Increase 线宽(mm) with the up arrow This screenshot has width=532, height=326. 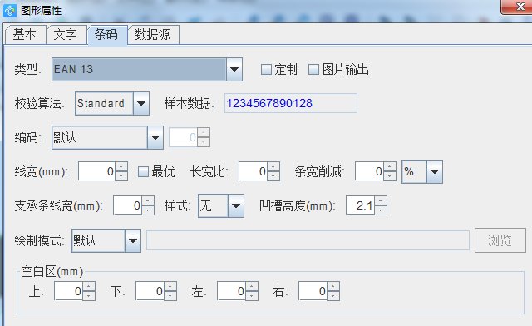click(121, 166)
